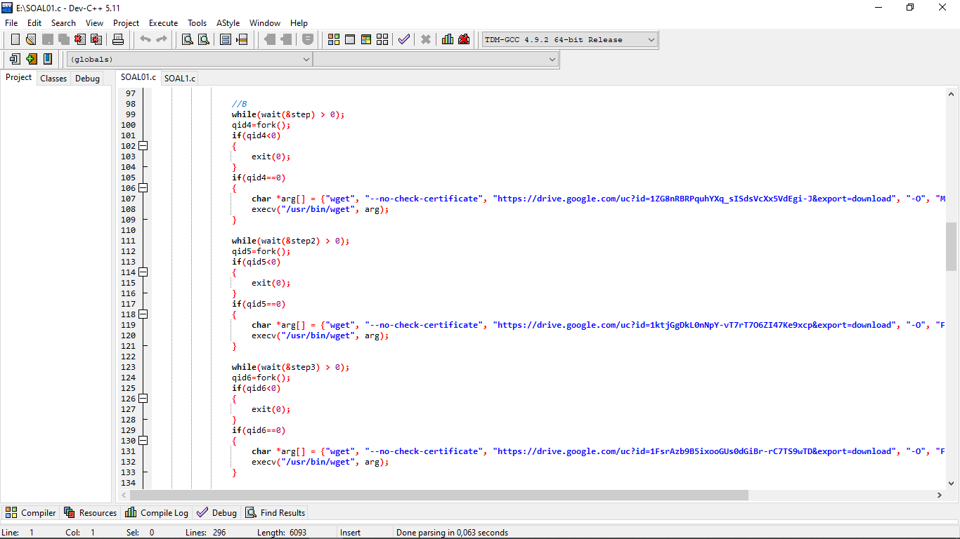This screenshot has height=539, width=960.
Task: Open the Execute menu
Action: (x=164, y=23)
